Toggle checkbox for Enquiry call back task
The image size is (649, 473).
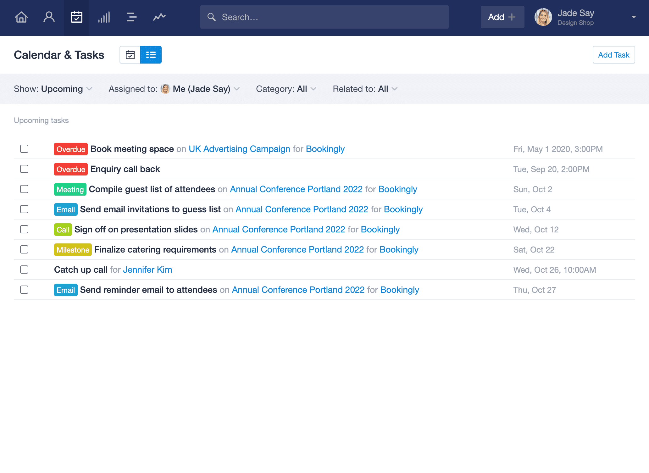pyautogui.click(x=24, y=169)
